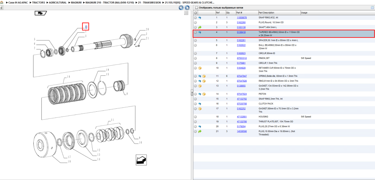Open 'MAGNUM 210 - TRACTOR (NA)' breadcrumb

click(x=110, y=2)
